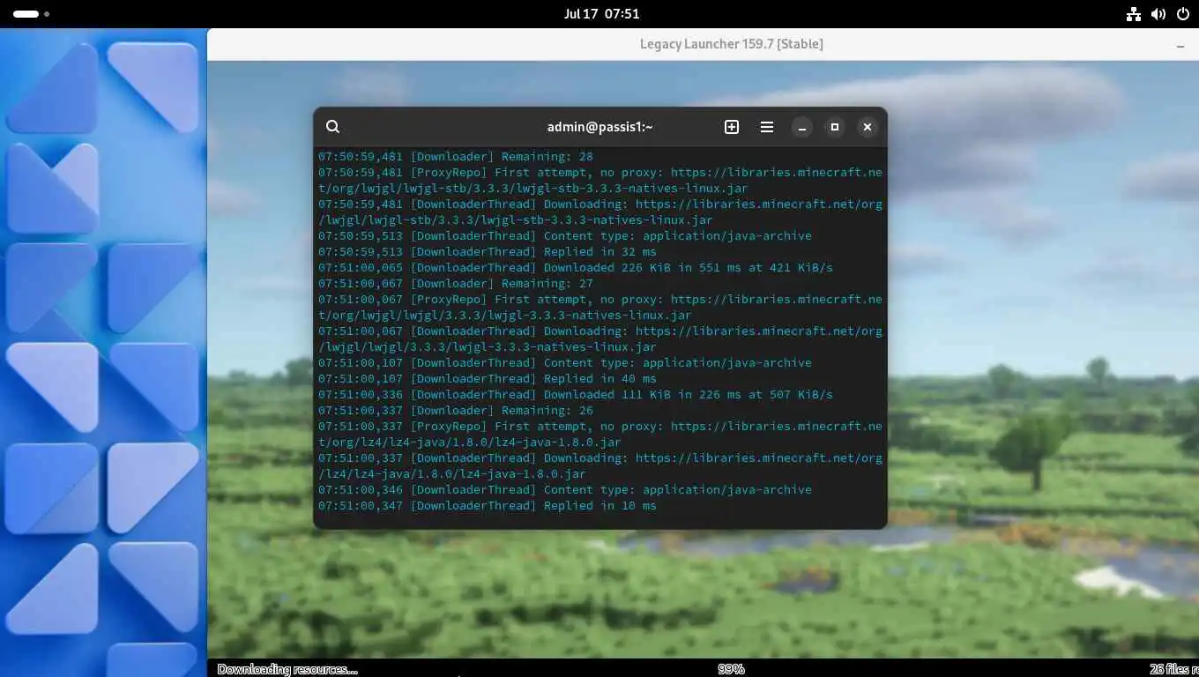This screenshot has height=677, width=1199.
Task: Click the 'Replied in 32 ms' line
Action: pos(488,252)
